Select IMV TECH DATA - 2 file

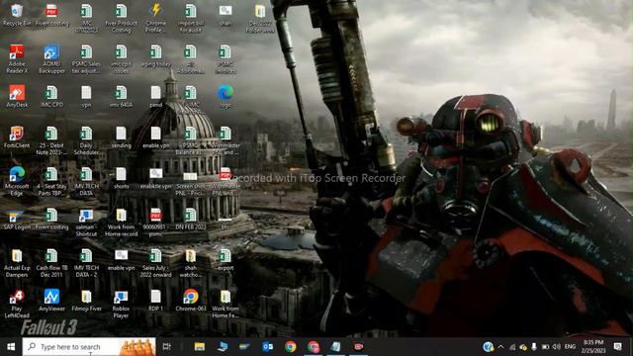tap(86, 263)
